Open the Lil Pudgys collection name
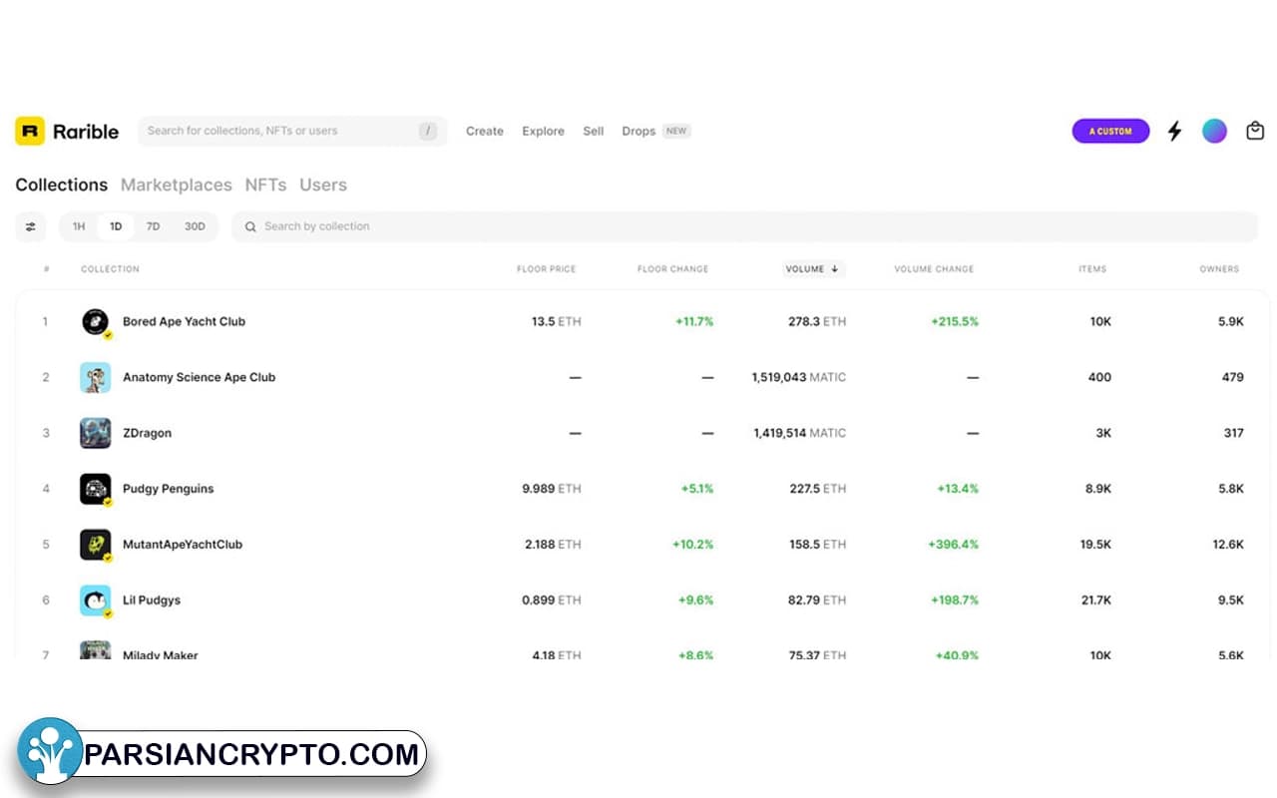1277x798 pixels. tap(152, 600)
